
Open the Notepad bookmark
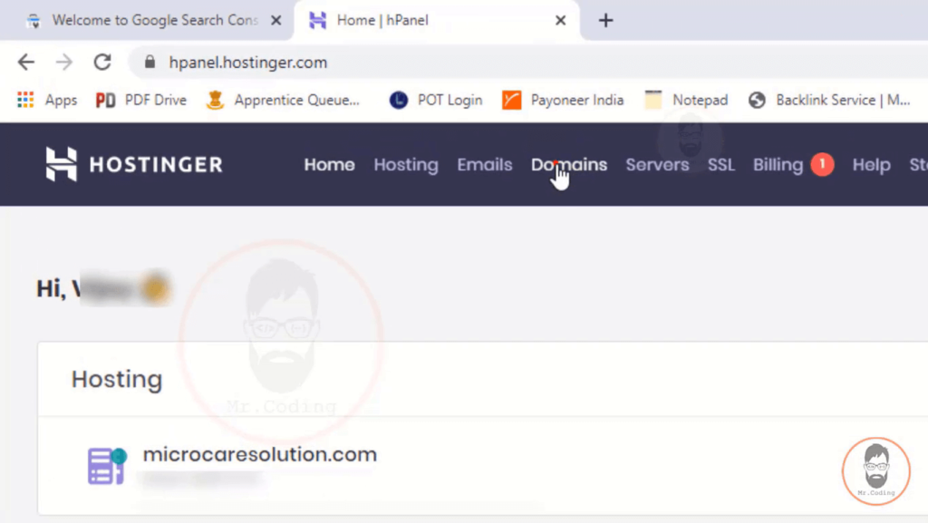coord(687,100)
